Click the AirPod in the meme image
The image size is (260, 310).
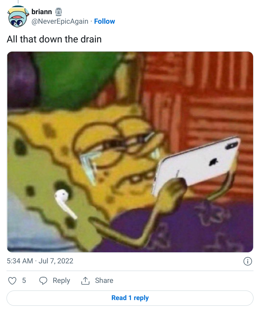pos(65,203)
